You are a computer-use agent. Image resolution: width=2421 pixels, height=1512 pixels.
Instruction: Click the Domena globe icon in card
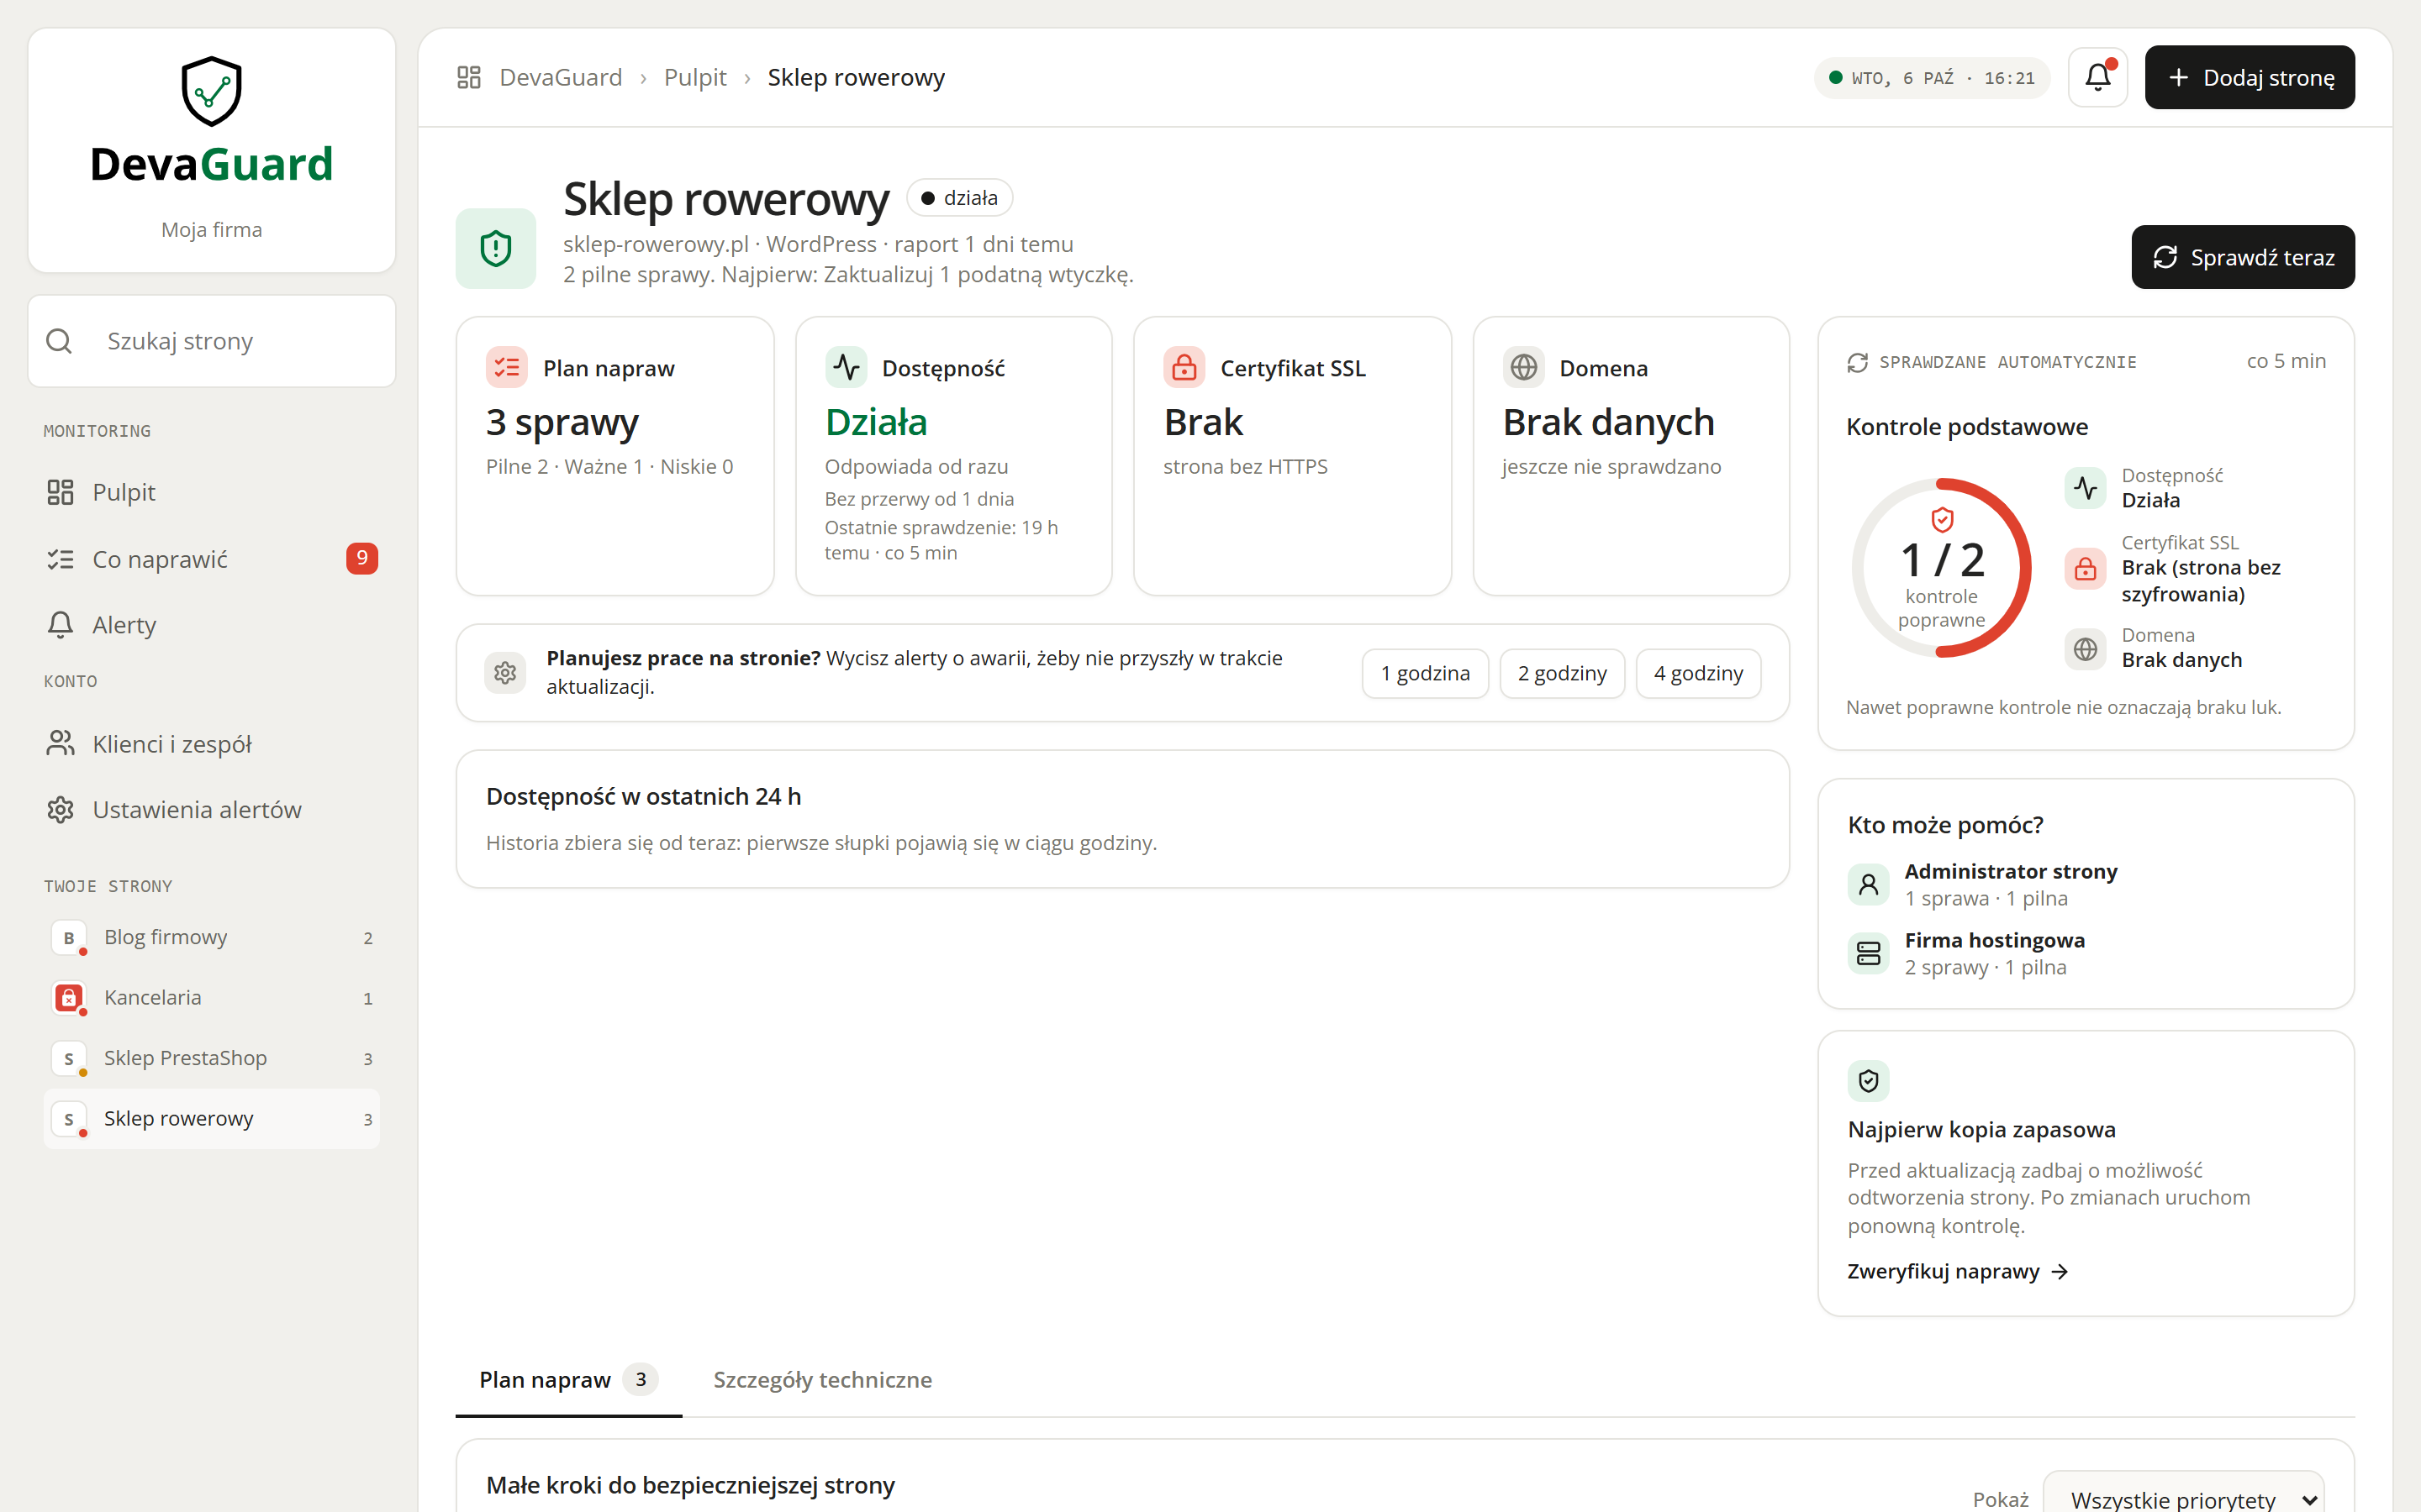coord(1523,368)
